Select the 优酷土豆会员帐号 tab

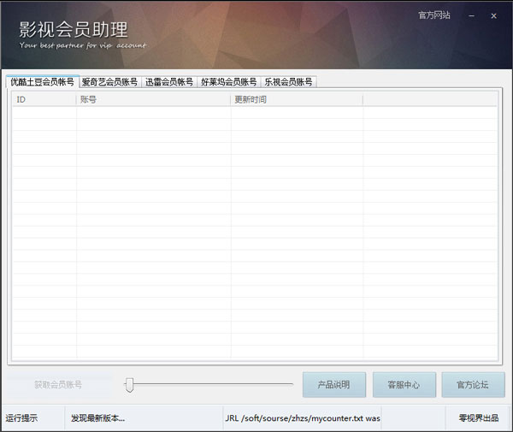[42, 82]
